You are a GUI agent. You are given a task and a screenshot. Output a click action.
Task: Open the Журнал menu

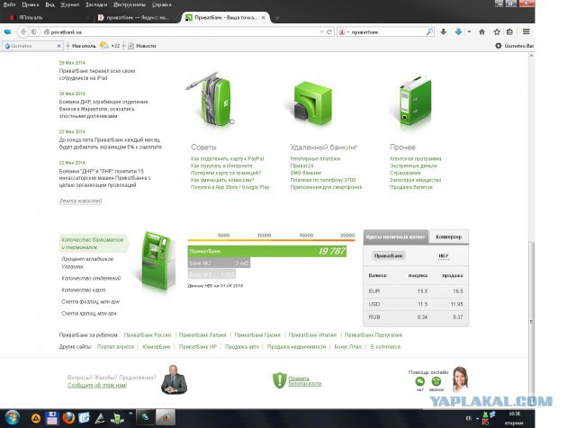coord(70,4)
